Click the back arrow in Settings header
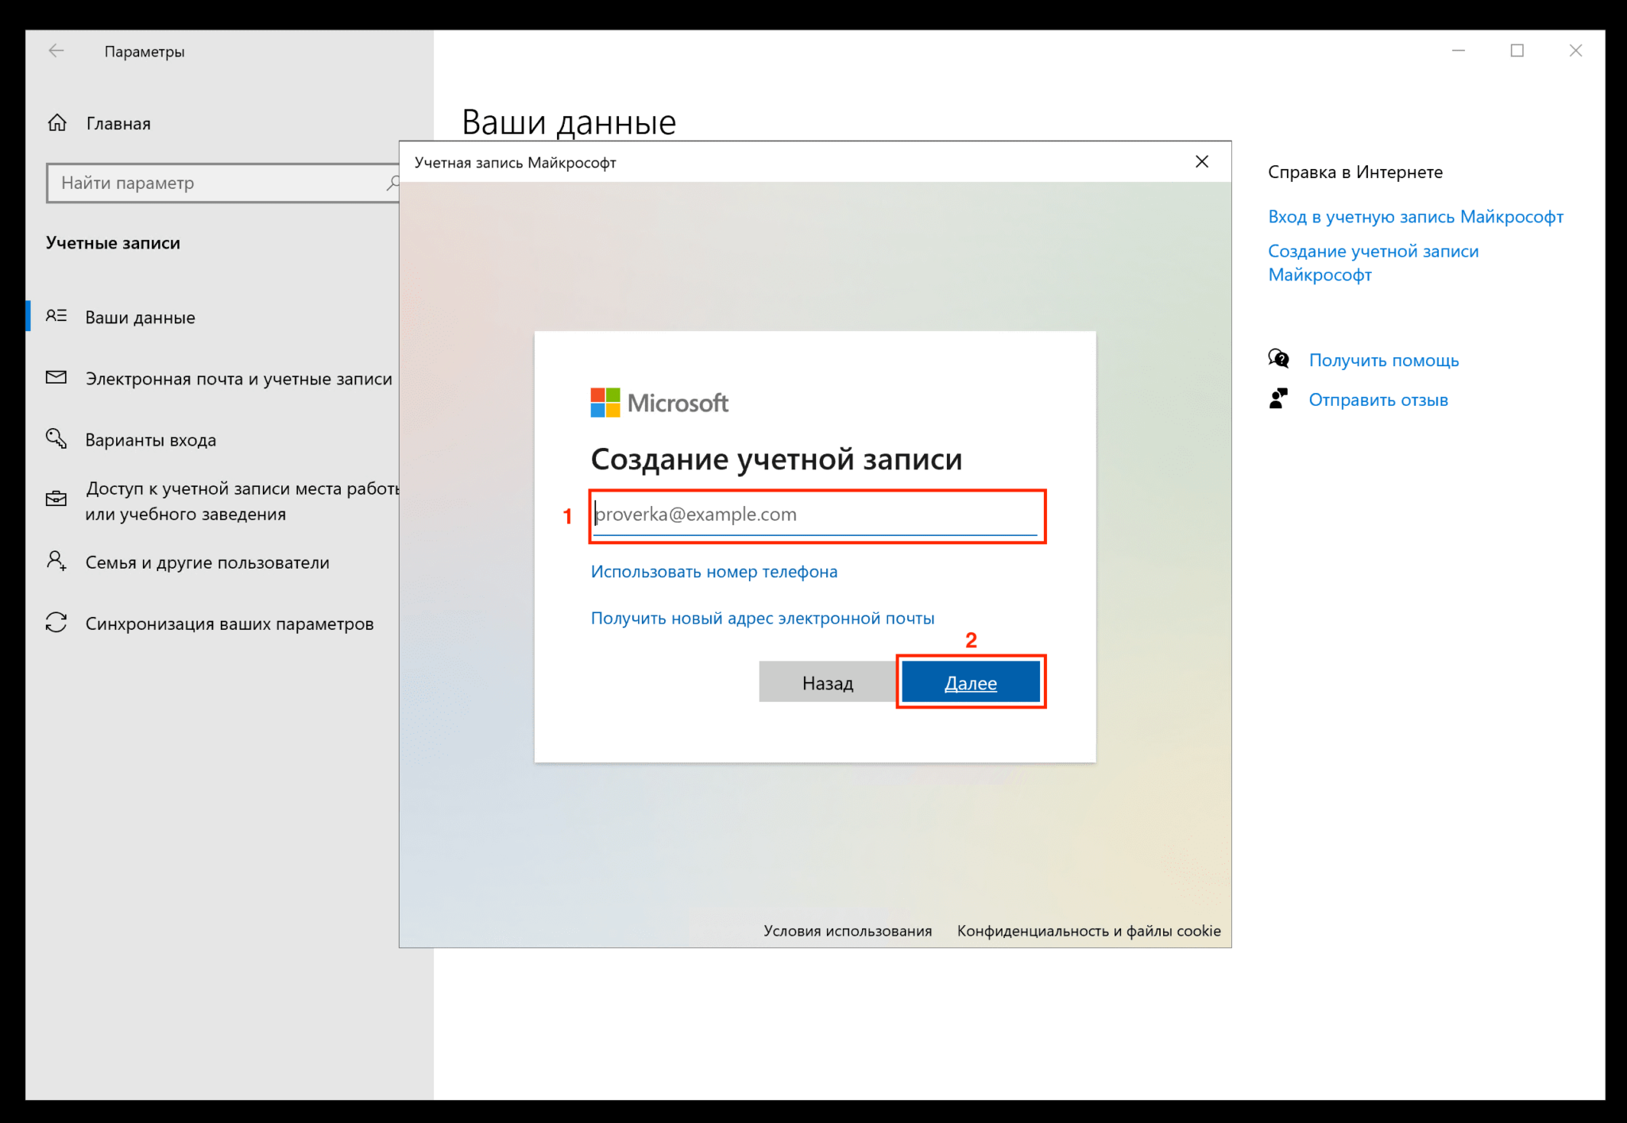The image size is (1627, 1123). click(x=56, y=51)
